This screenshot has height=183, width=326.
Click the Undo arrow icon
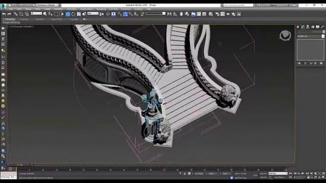pyautogui.click(x=4, y=14)
